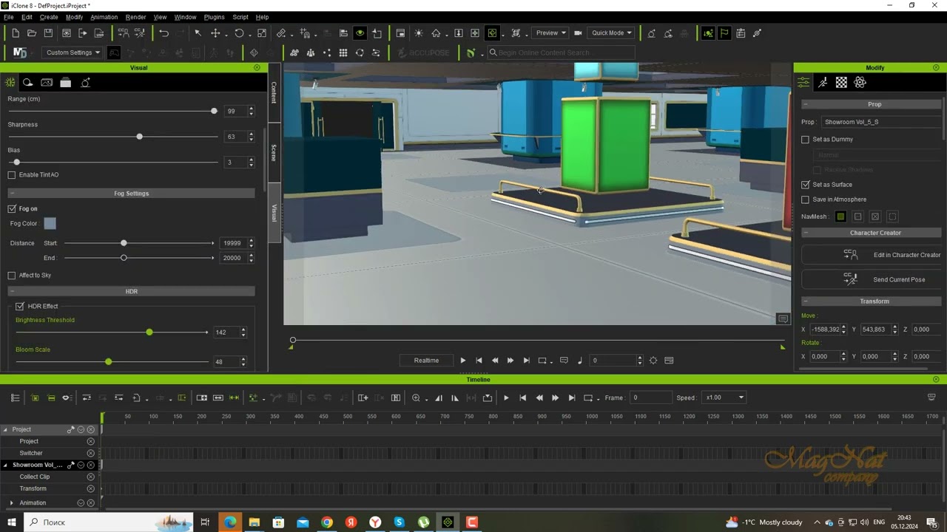Check the Affect to Sky option
947x532 pixels.
(12, 276)
